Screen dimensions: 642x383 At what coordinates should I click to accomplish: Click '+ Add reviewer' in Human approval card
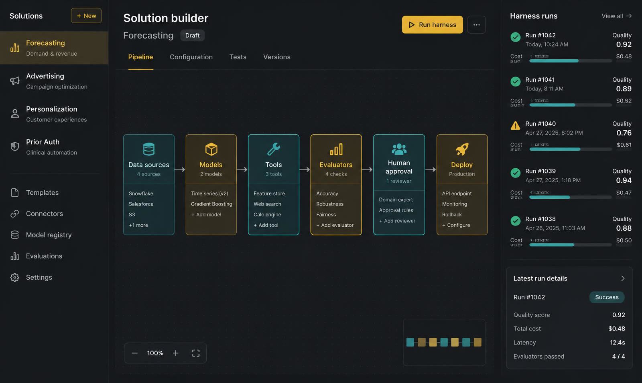(x=397, y=221)
